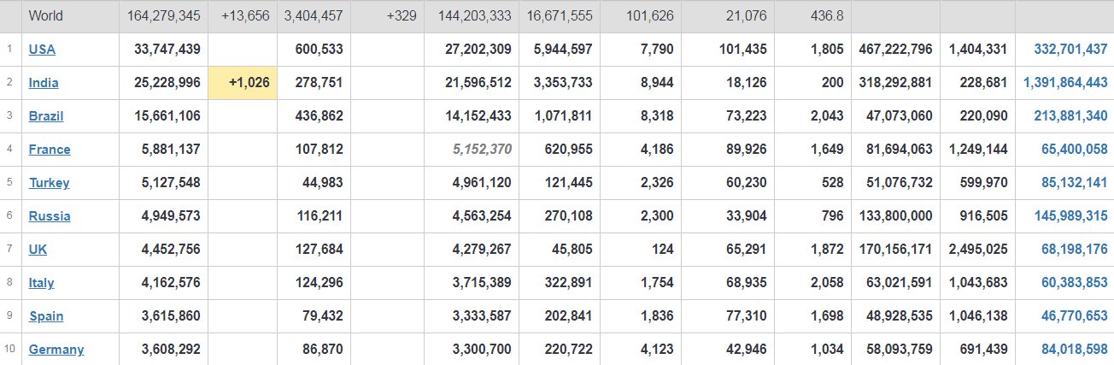Open the Turkey country link
This screenshot has width=1114, height=365.
[49, 183]
